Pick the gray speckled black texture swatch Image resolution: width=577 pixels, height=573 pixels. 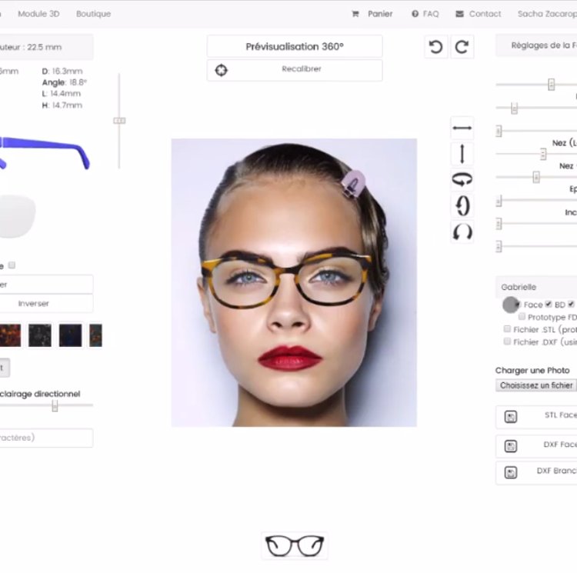point(40,335)
